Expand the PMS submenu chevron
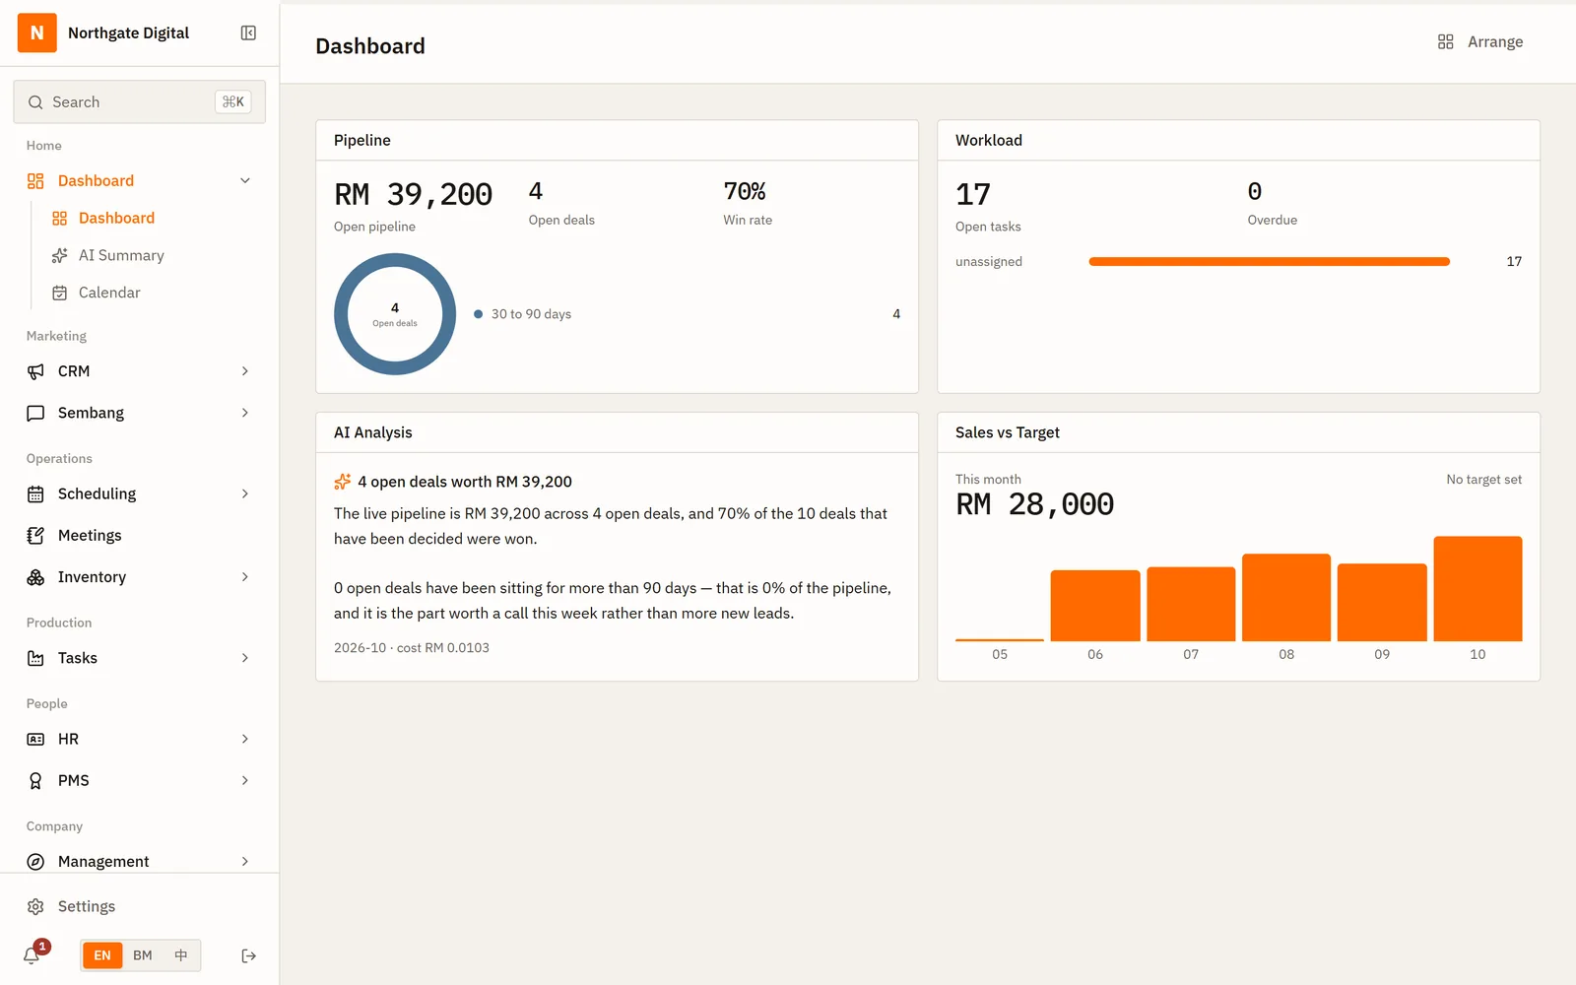This screenshot has height=985, width=1576. click(245, 780)
